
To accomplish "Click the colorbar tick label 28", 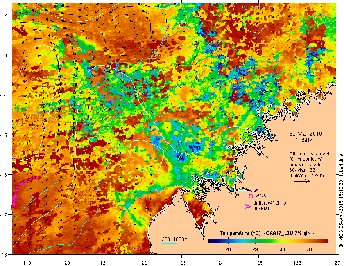I will pos(228,249).
